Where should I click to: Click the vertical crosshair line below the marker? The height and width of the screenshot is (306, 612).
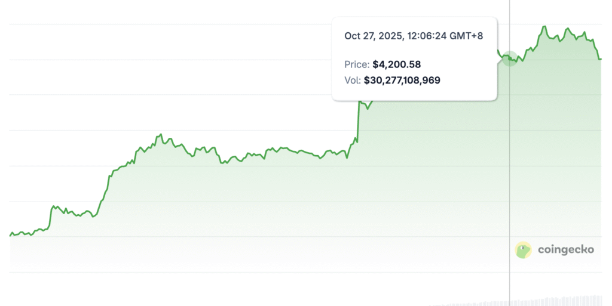tap(509, 179)
